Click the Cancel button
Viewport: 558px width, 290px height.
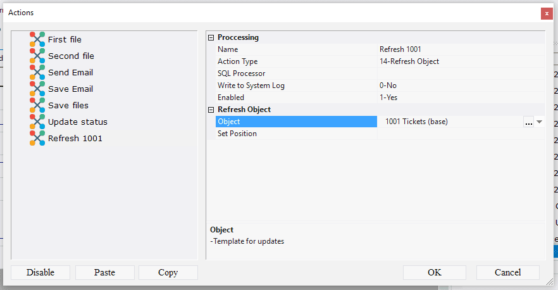507,272
